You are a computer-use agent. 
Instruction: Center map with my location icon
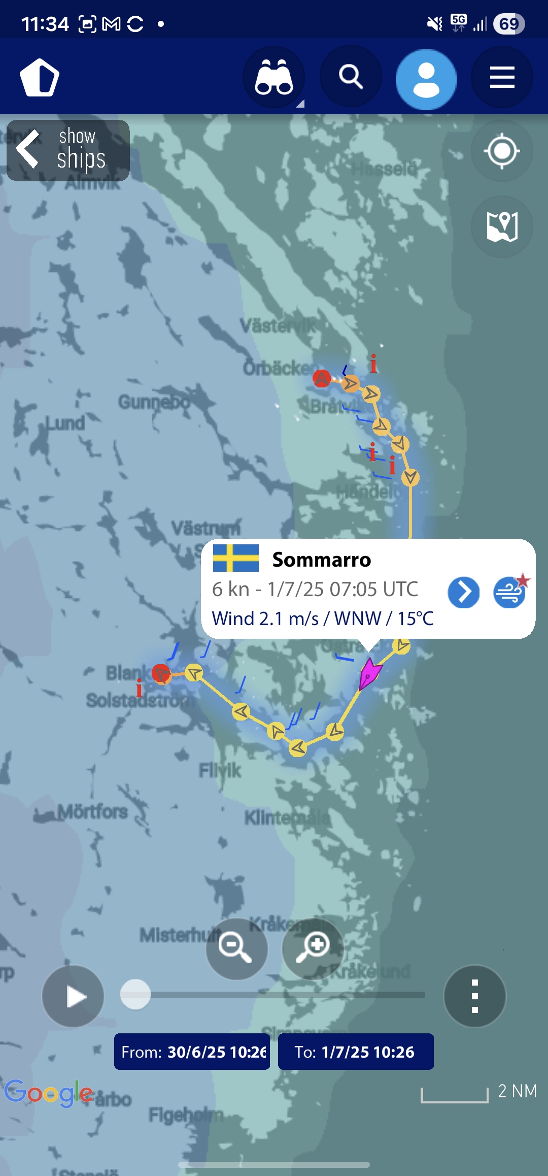[x=502, y=151]
